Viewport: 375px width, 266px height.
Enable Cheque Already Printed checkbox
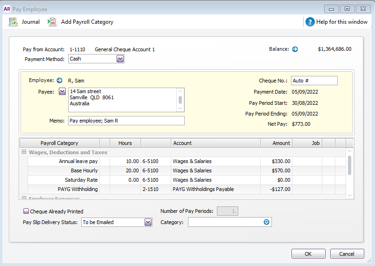point(26,211)
